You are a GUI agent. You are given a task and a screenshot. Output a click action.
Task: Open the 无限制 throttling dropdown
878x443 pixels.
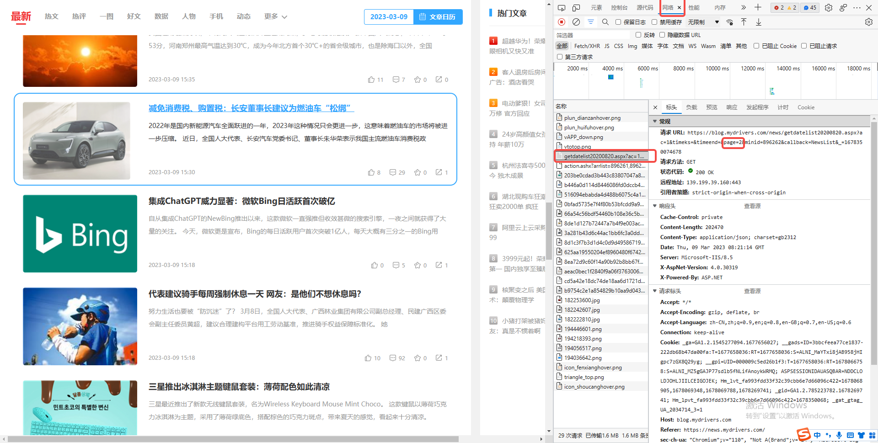tap(700, 21)
